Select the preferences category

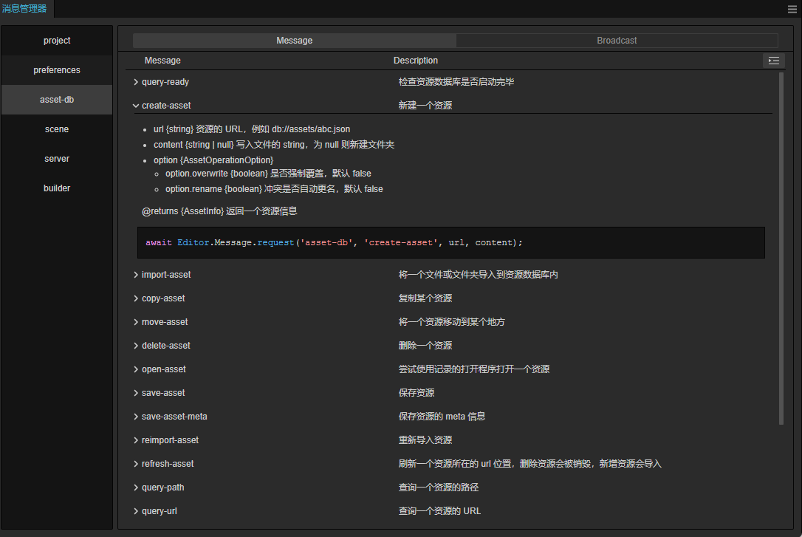[x=57, y=70]
